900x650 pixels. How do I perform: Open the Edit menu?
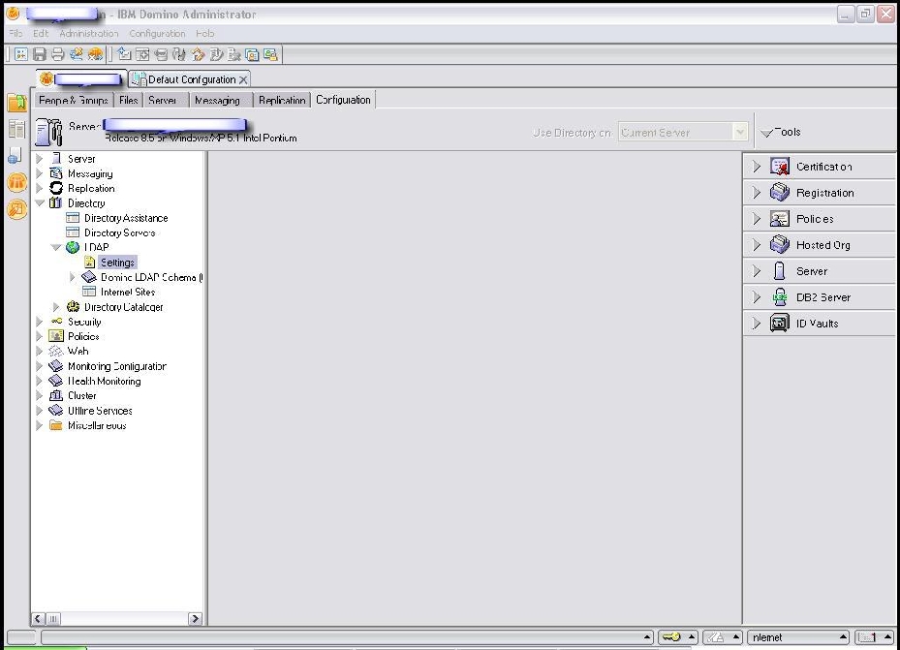[x=40, y=33]
